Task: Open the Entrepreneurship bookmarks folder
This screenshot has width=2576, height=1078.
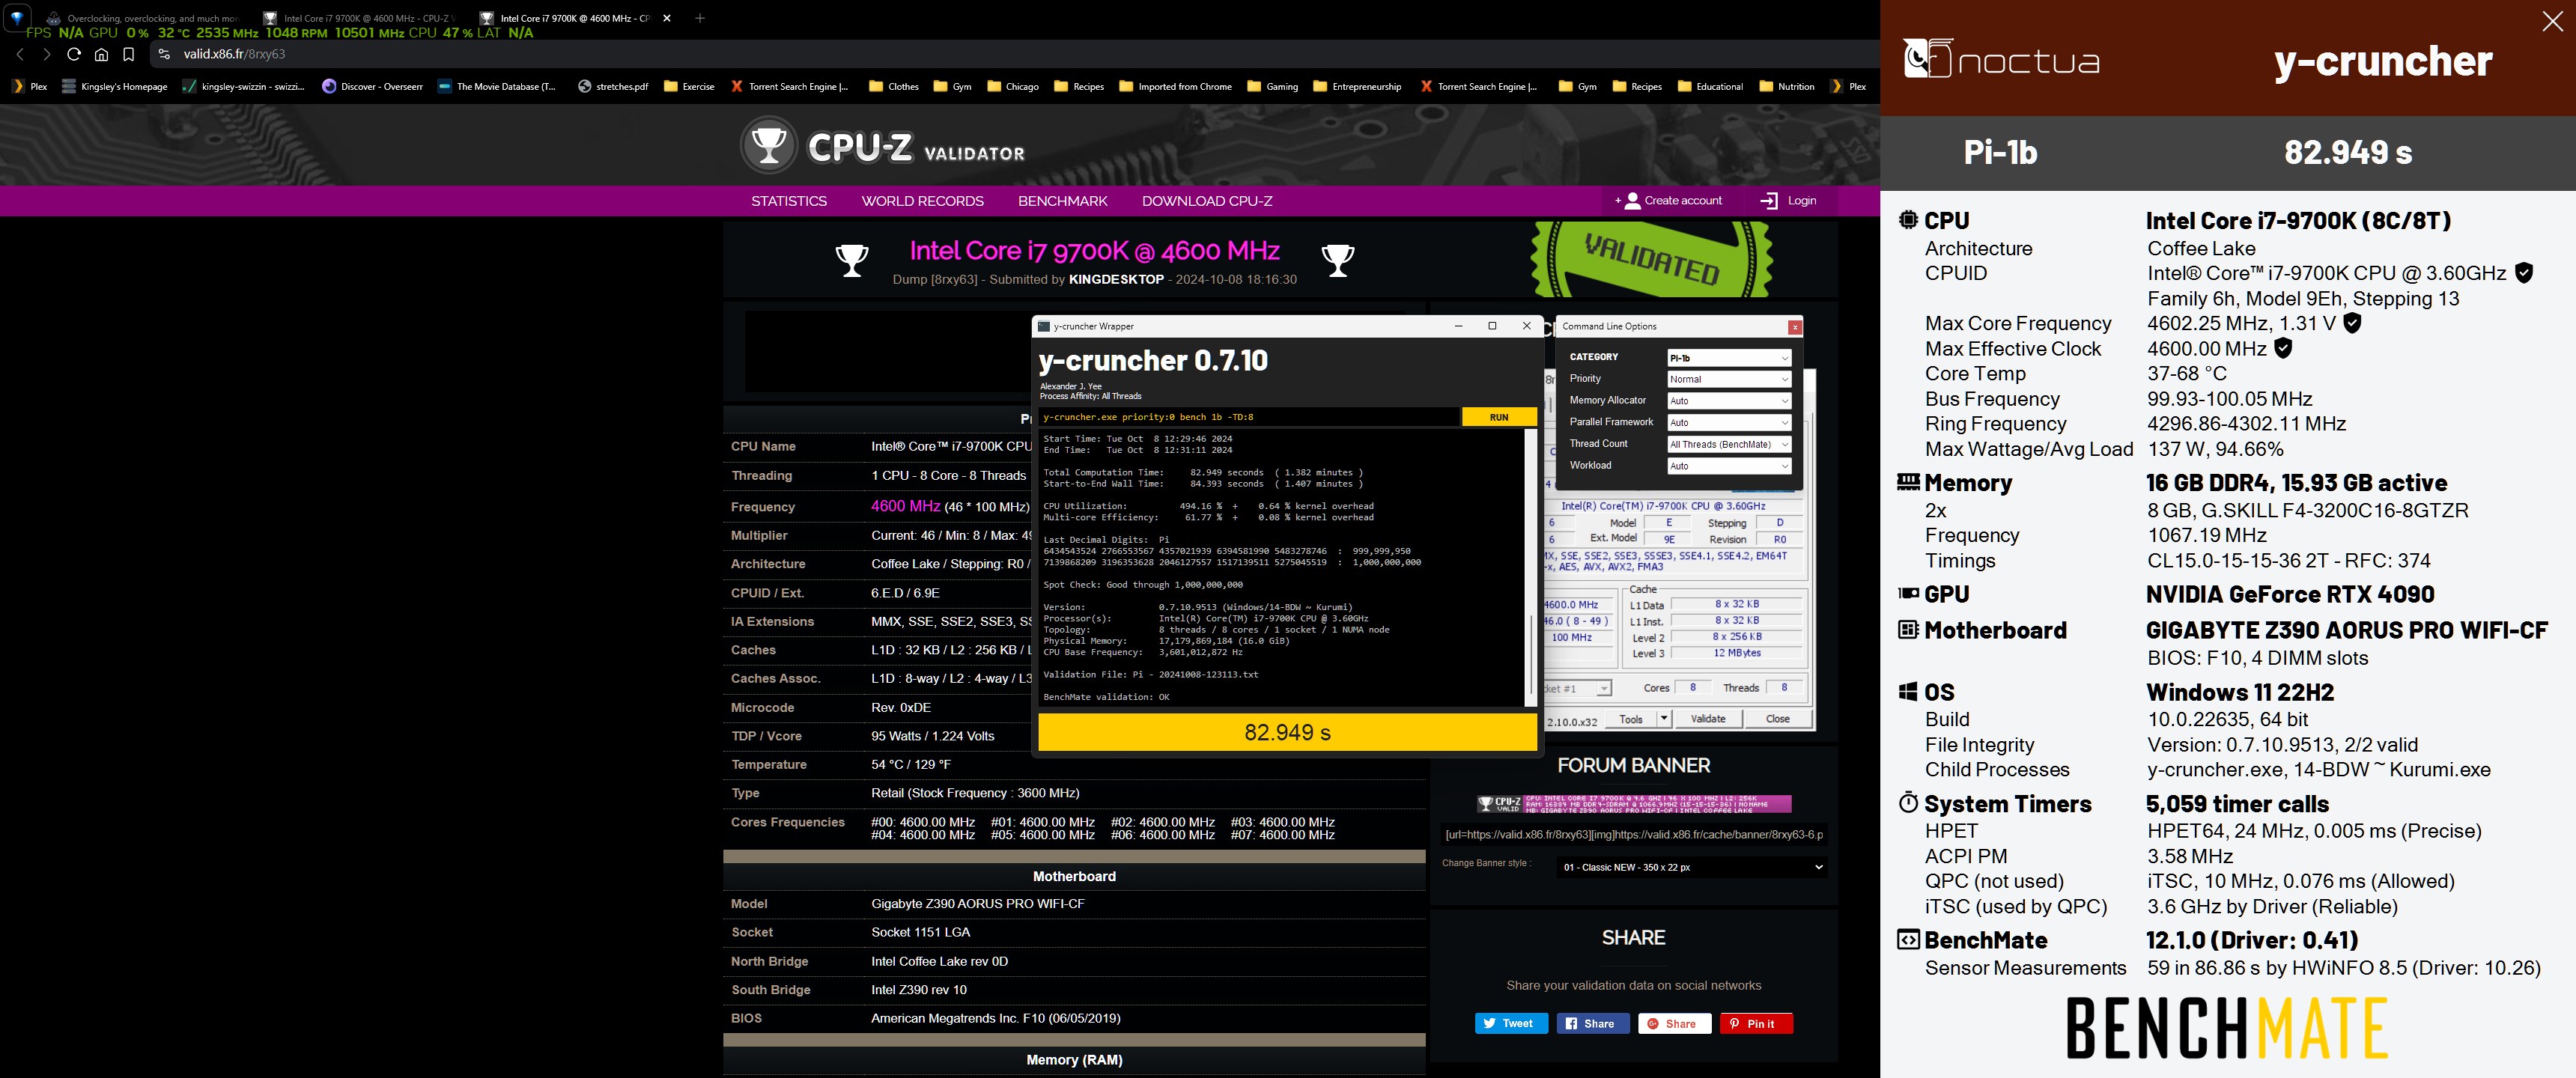Action: [x=1356, y=86]
